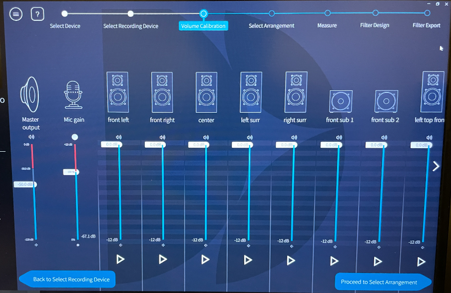Click loud volume icon above left surr slider

[250, 137]
